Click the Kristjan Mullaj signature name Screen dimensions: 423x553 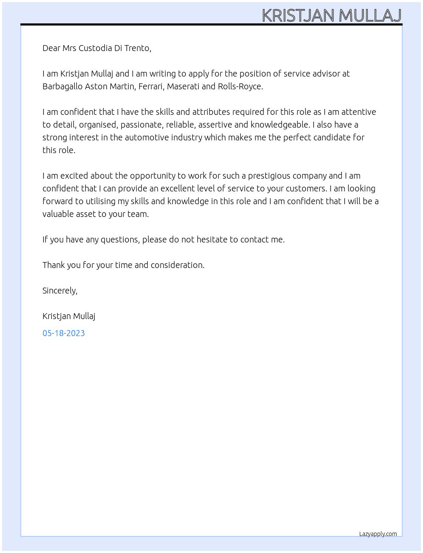(69, 316)
